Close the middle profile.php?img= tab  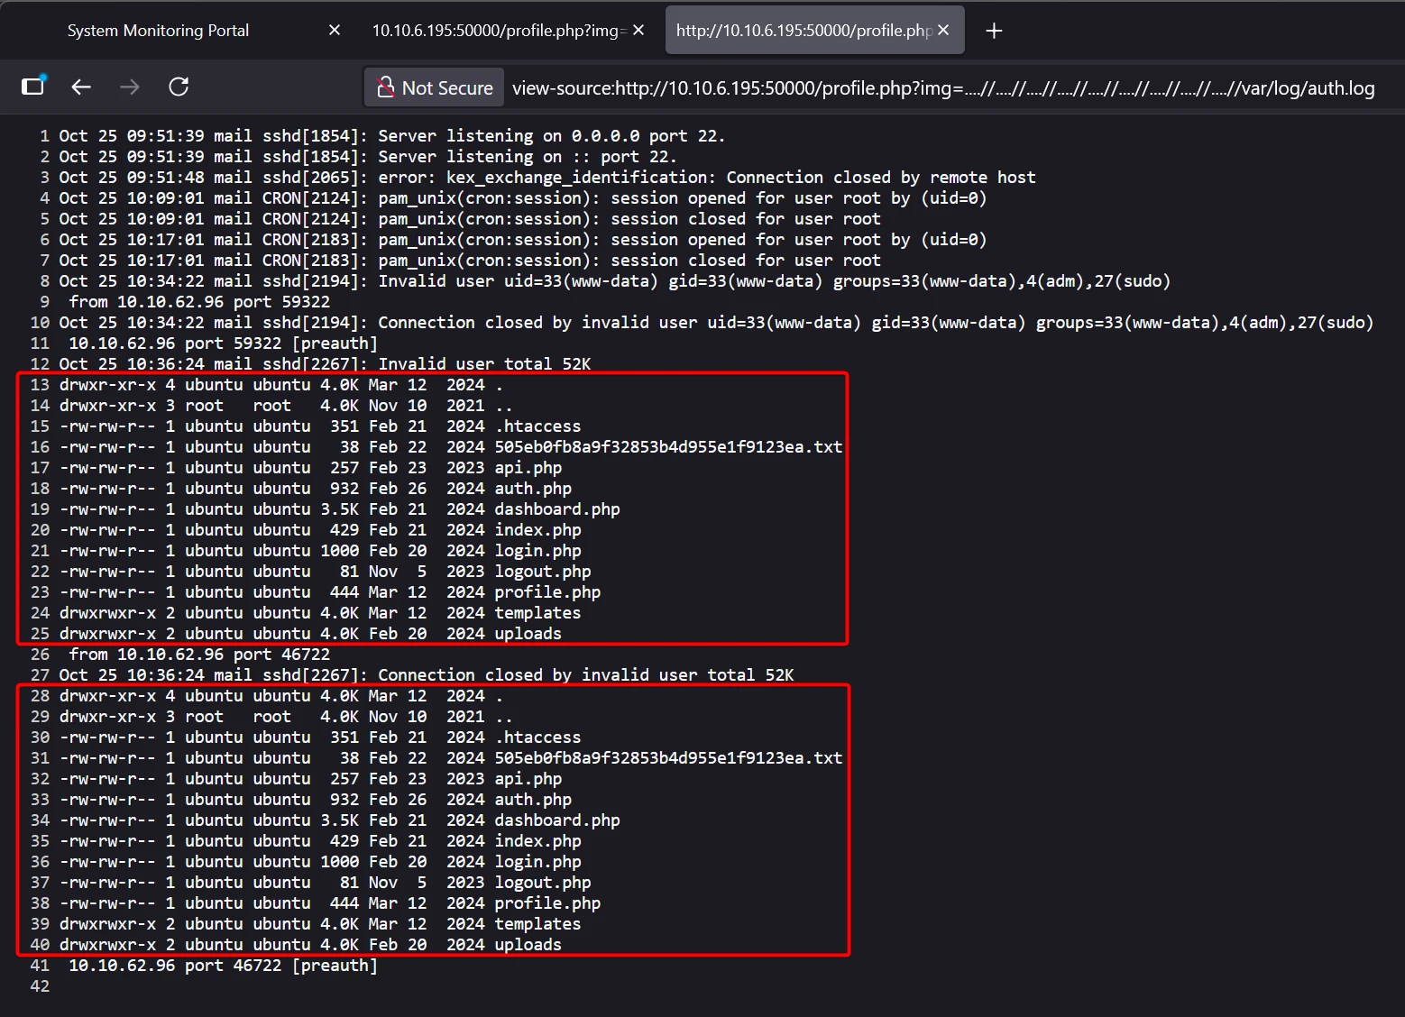click(x=638, y=31)
